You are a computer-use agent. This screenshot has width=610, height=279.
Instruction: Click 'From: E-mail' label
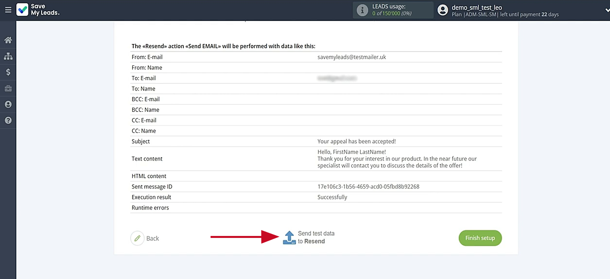pyautogui.click(x=147, y=57)
